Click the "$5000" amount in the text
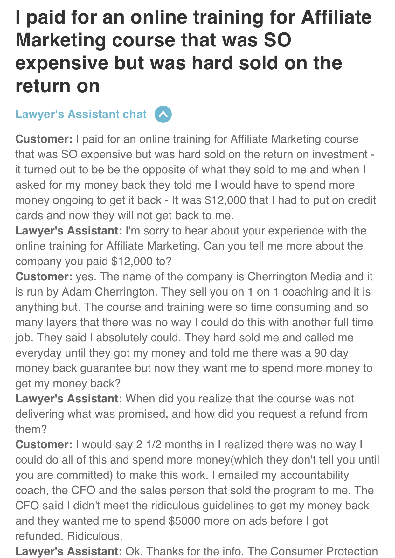The height and width of the screenshot is (558, 395). (x=184, y=521)
